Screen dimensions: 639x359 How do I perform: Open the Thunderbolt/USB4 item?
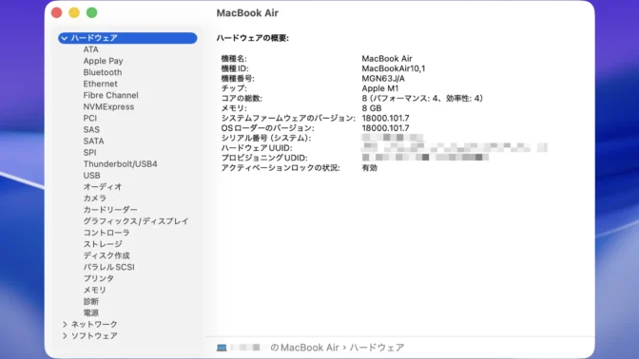(x=120, y=163)
